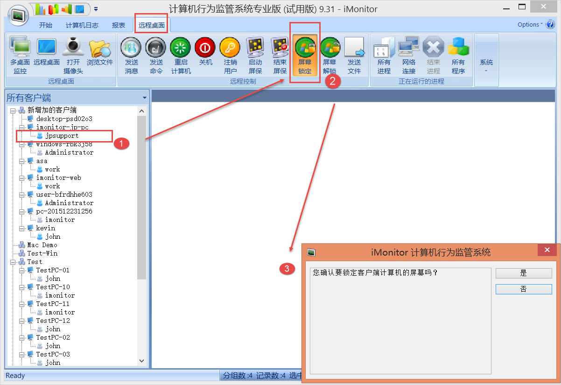Click 重启计算机 restart computer icon
Viewport: 561px width, 385px height.
pyautogui.click(x=181, y=57)
